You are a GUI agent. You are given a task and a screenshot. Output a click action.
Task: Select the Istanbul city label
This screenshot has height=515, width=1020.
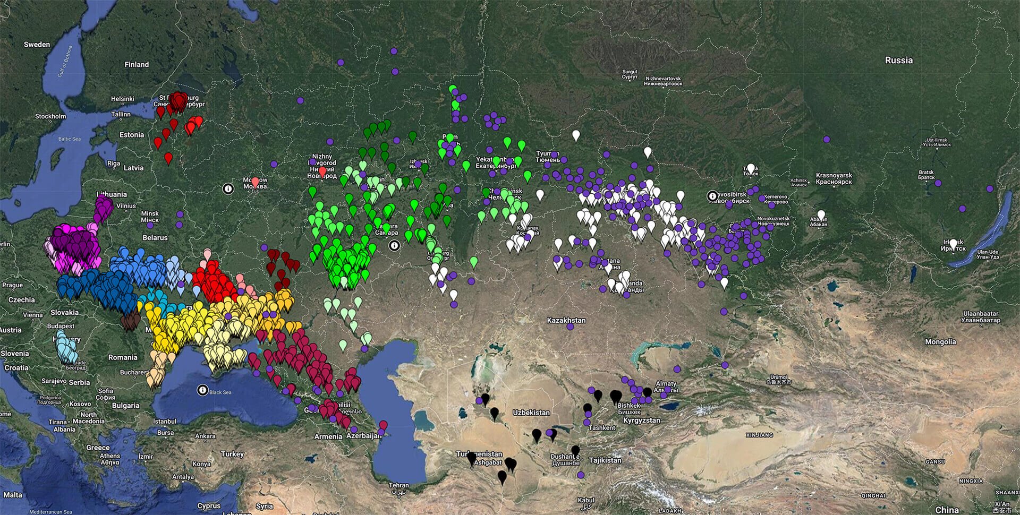(x=165, y=422)
